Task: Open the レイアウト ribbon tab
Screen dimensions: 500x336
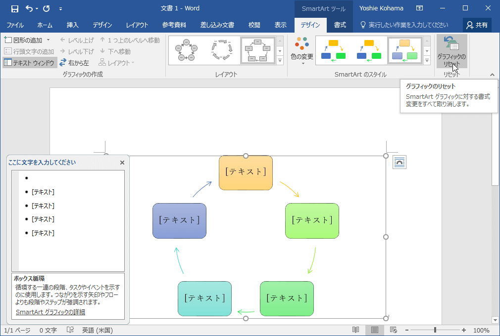Action: point(137,25)
